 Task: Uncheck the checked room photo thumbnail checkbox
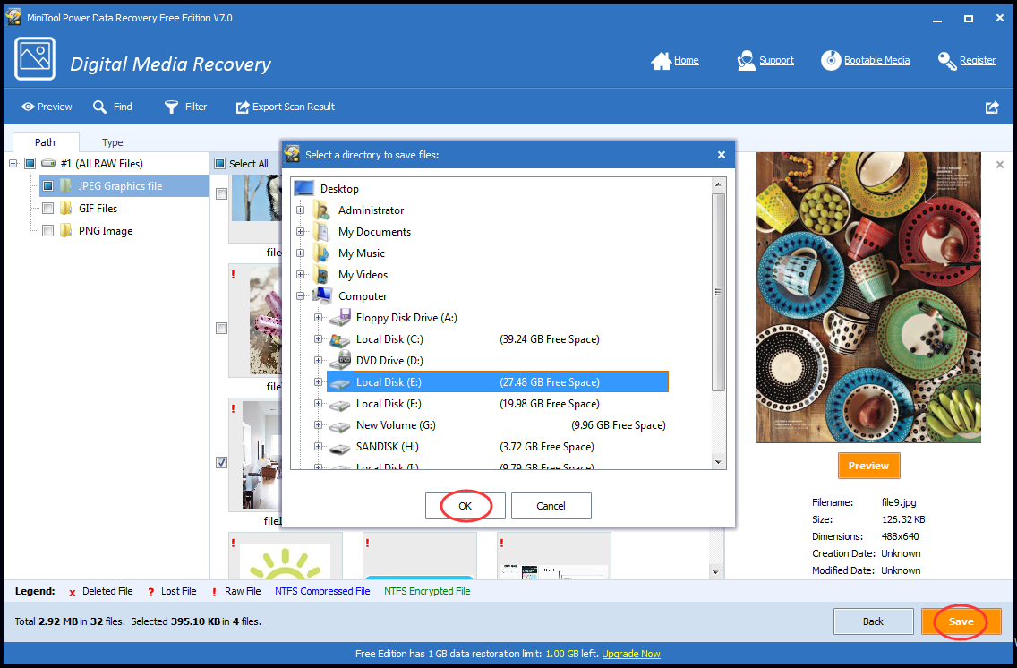[222, 462]
